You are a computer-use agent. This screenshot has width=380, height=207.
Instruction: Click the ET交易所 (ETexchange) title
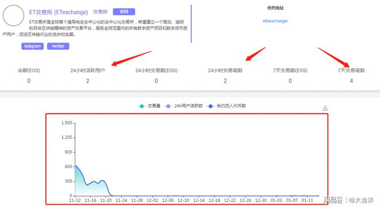(x=58, y=12)
